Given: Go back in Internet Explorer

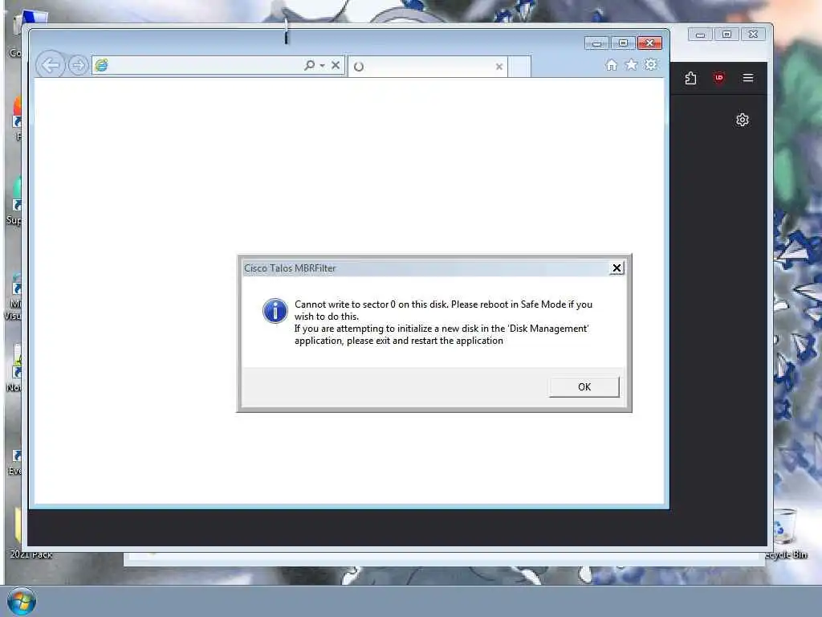Looking at the screenshot, I should coord(51,66).
